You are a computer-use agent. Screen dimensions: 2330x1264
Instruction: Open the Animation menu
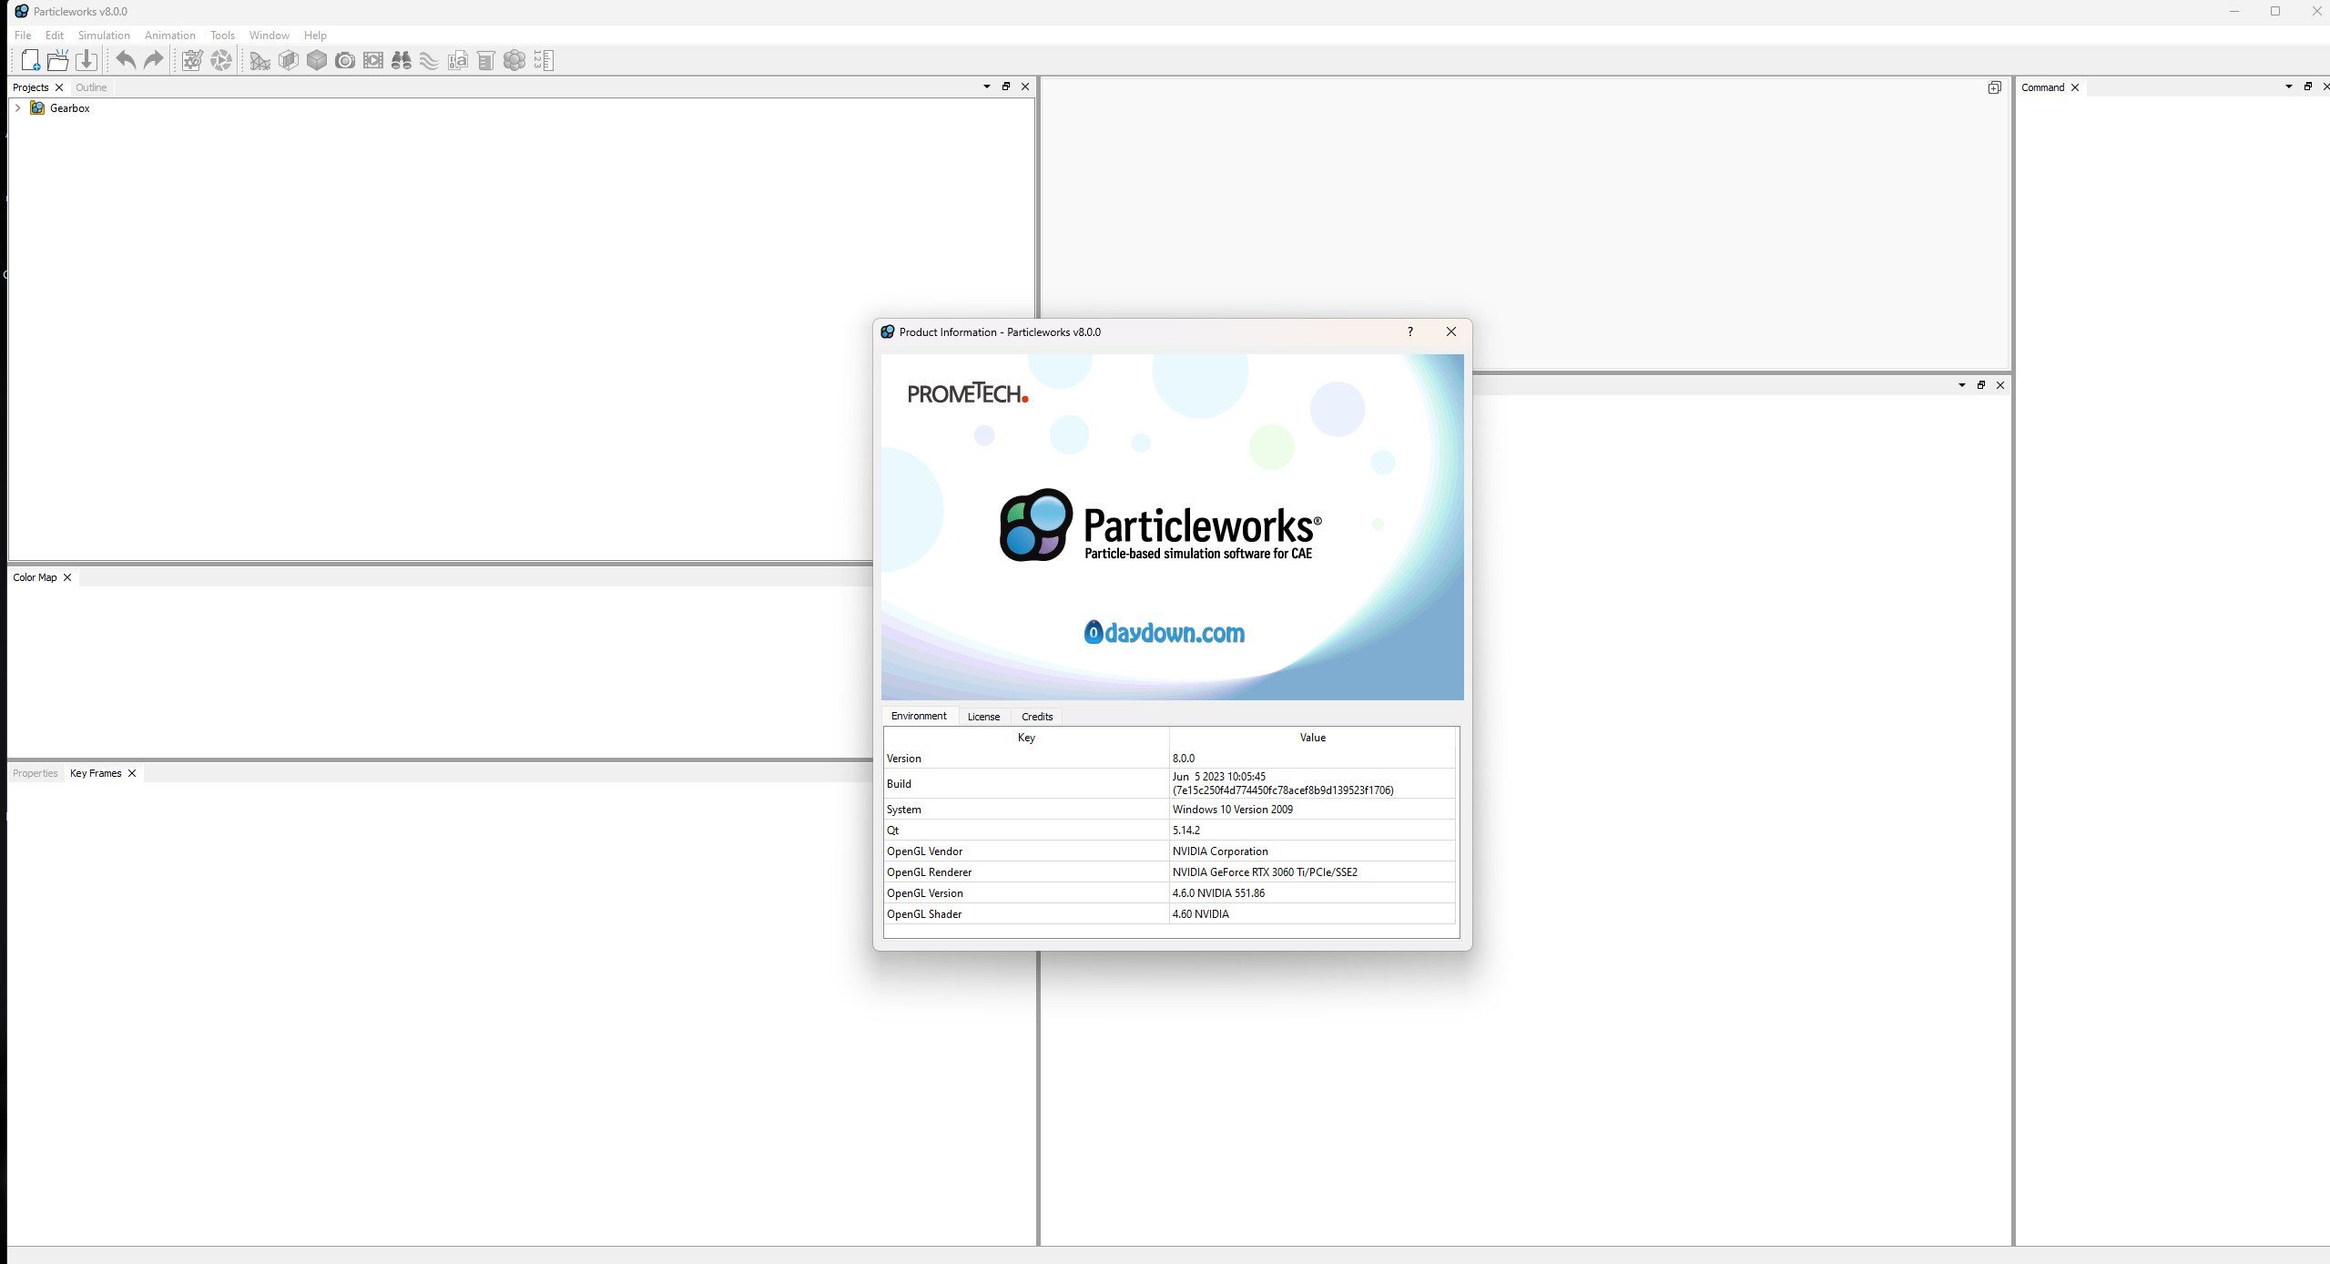point(170,36)
